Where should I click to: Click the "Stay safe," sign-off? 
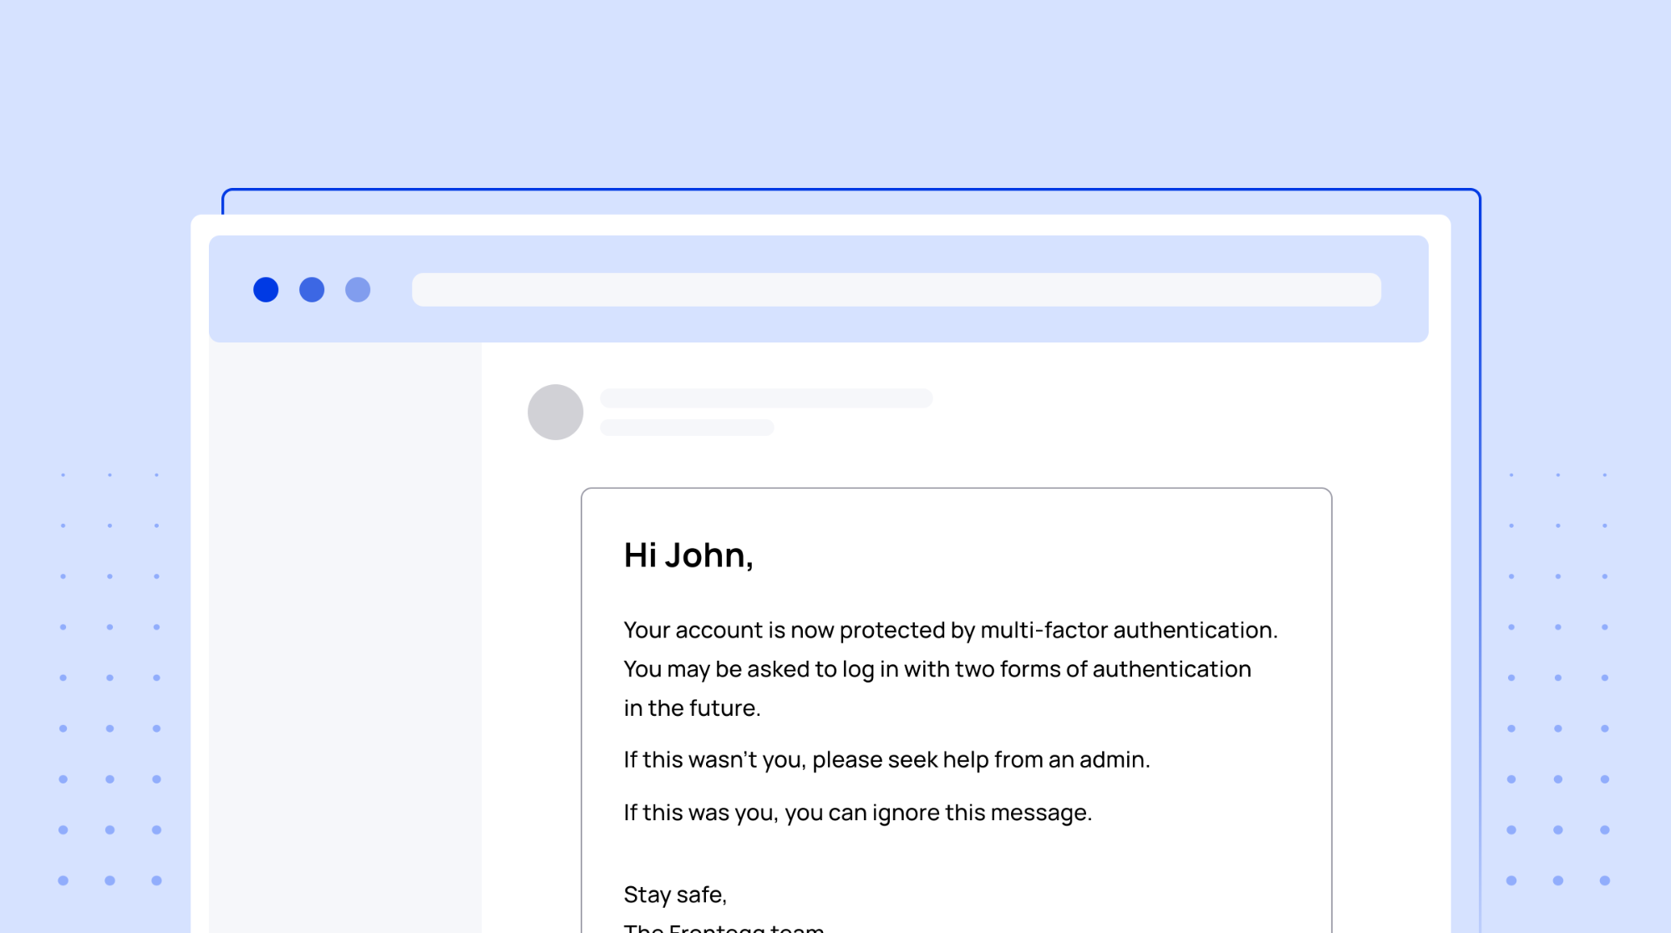(x=675, y=895)
